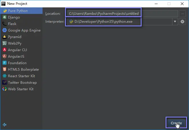Click the back arrow icon
This screenshot has height=130, width=189.
(5, 125)
